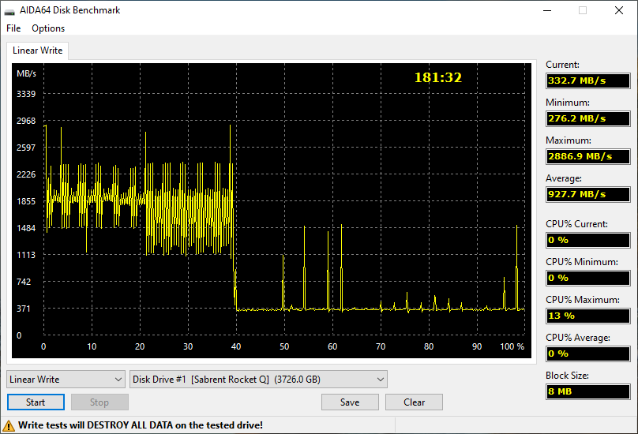
Task: Click the AIDA64 title bar drive icon
Action: click(x=9, y=10)
